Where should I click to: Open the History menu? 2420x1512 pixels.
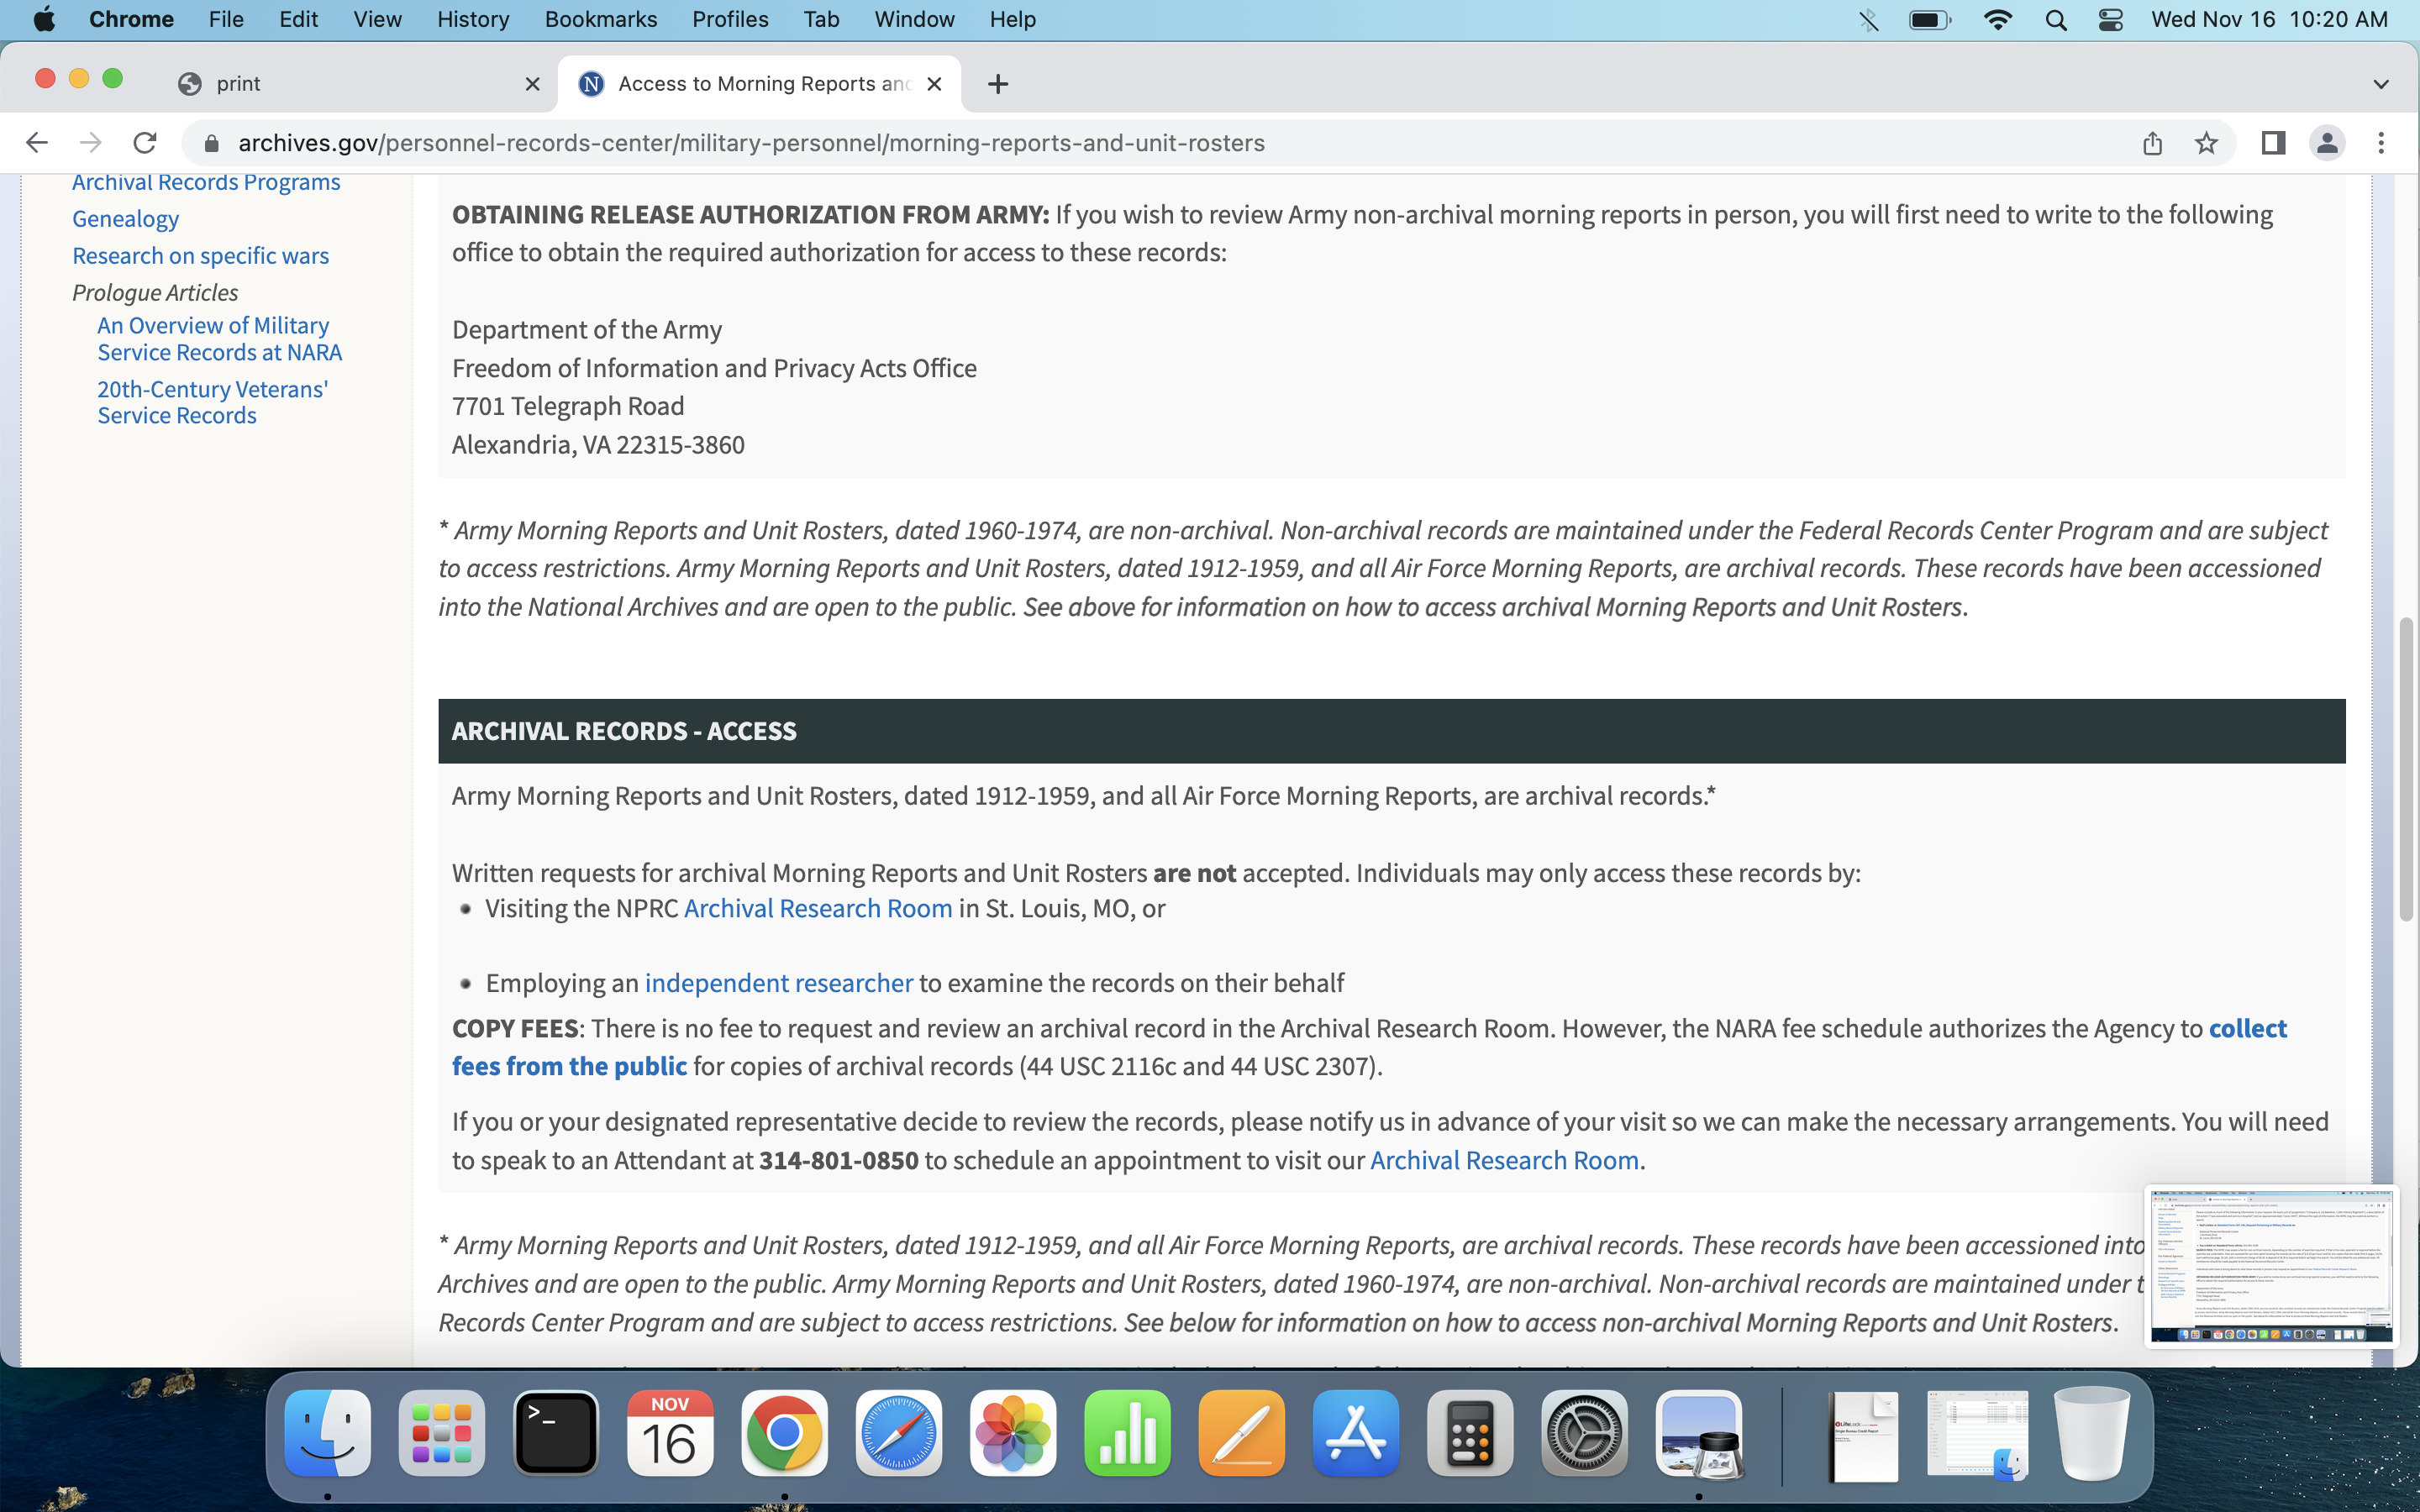click(472, 20)
